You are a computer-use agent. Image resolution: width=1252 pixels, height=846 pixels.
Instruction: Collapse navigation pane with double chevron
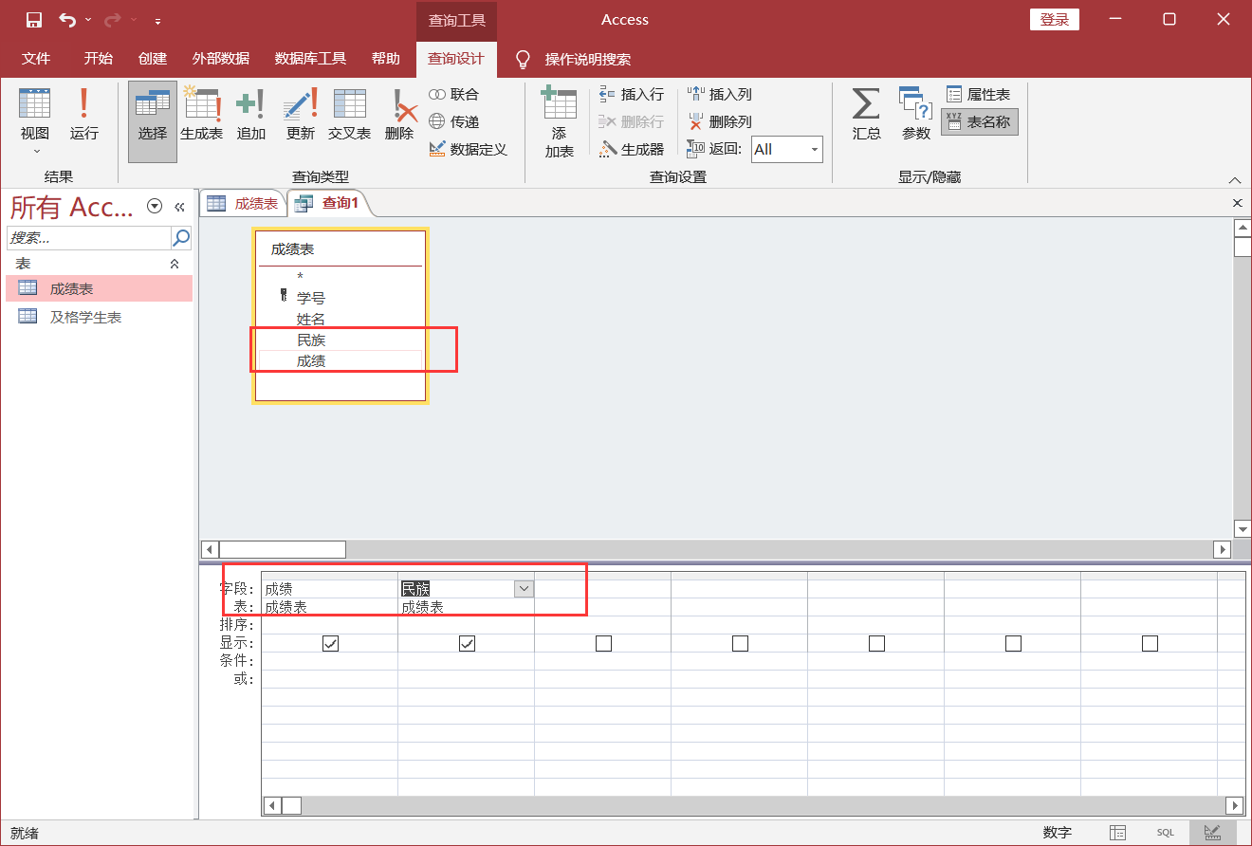pos(179,207)
